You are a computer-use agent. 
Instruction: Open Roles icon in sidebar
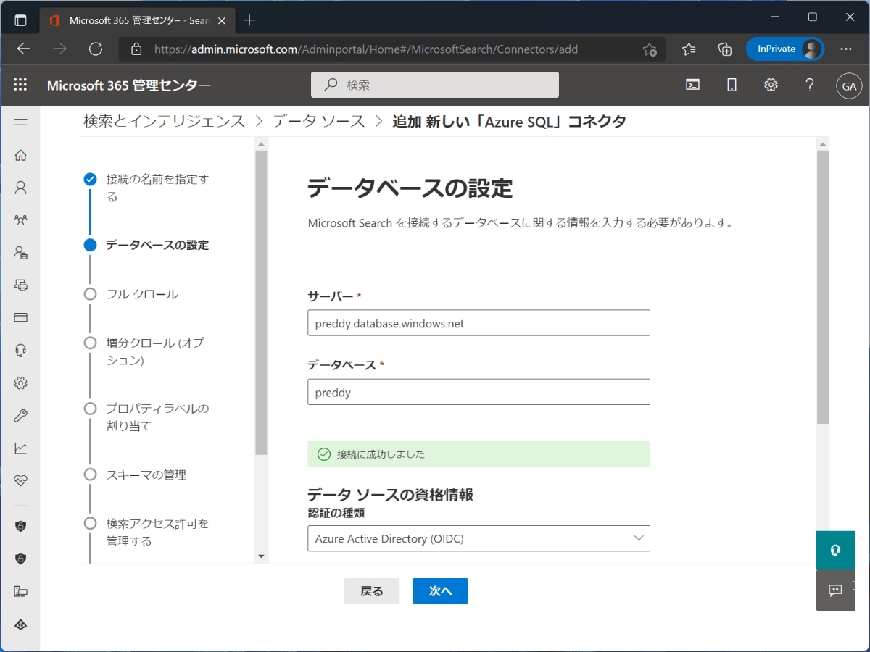pyautogui.click(x=20, y=252)
